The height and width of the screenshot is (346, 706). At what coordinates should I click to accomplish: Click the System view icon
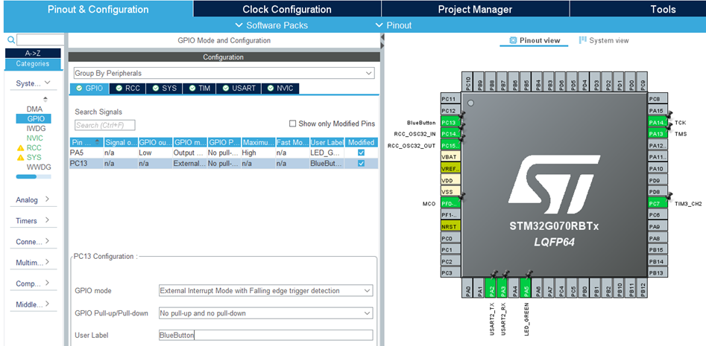583,40
